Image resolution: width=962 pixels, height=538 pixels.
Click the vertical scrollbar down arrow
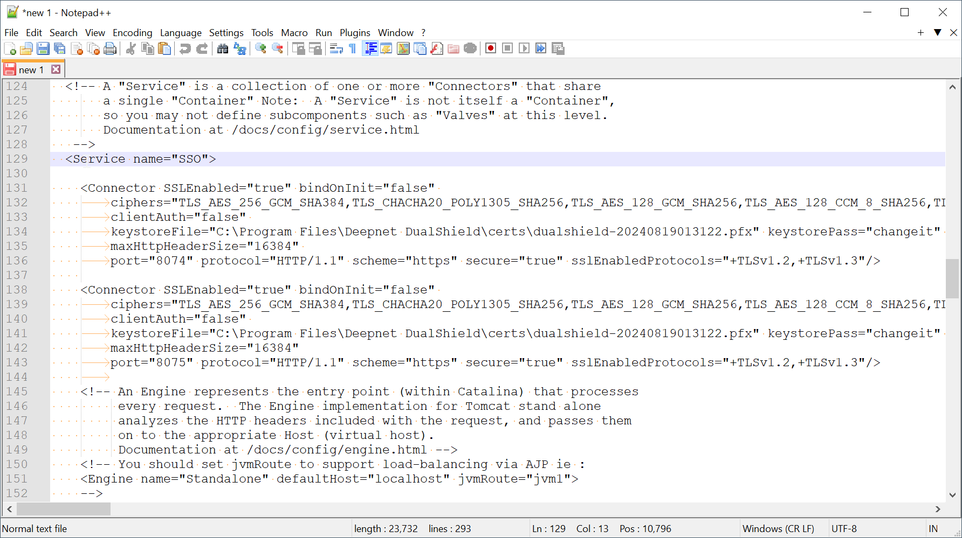click(952, 495)
